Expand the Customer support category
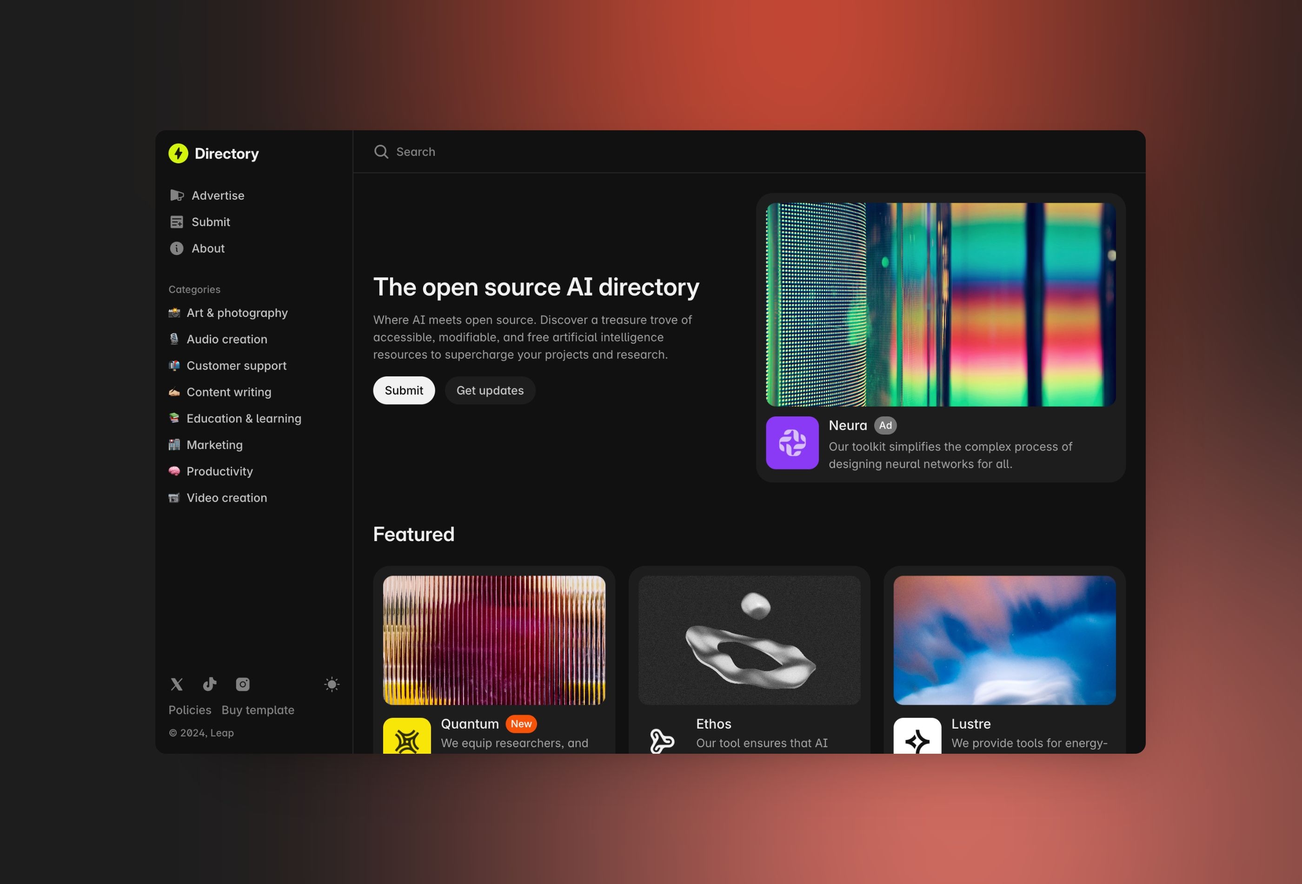This screenshot has height=884, width=1302. click(x=236, y=365)
